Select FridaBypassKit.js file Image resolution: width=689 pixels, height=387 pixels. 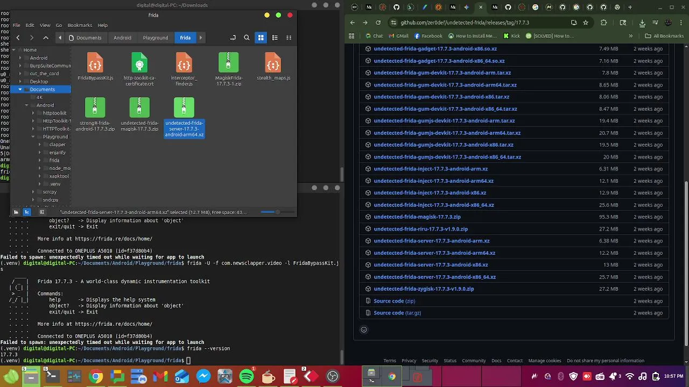pos(95,67)
